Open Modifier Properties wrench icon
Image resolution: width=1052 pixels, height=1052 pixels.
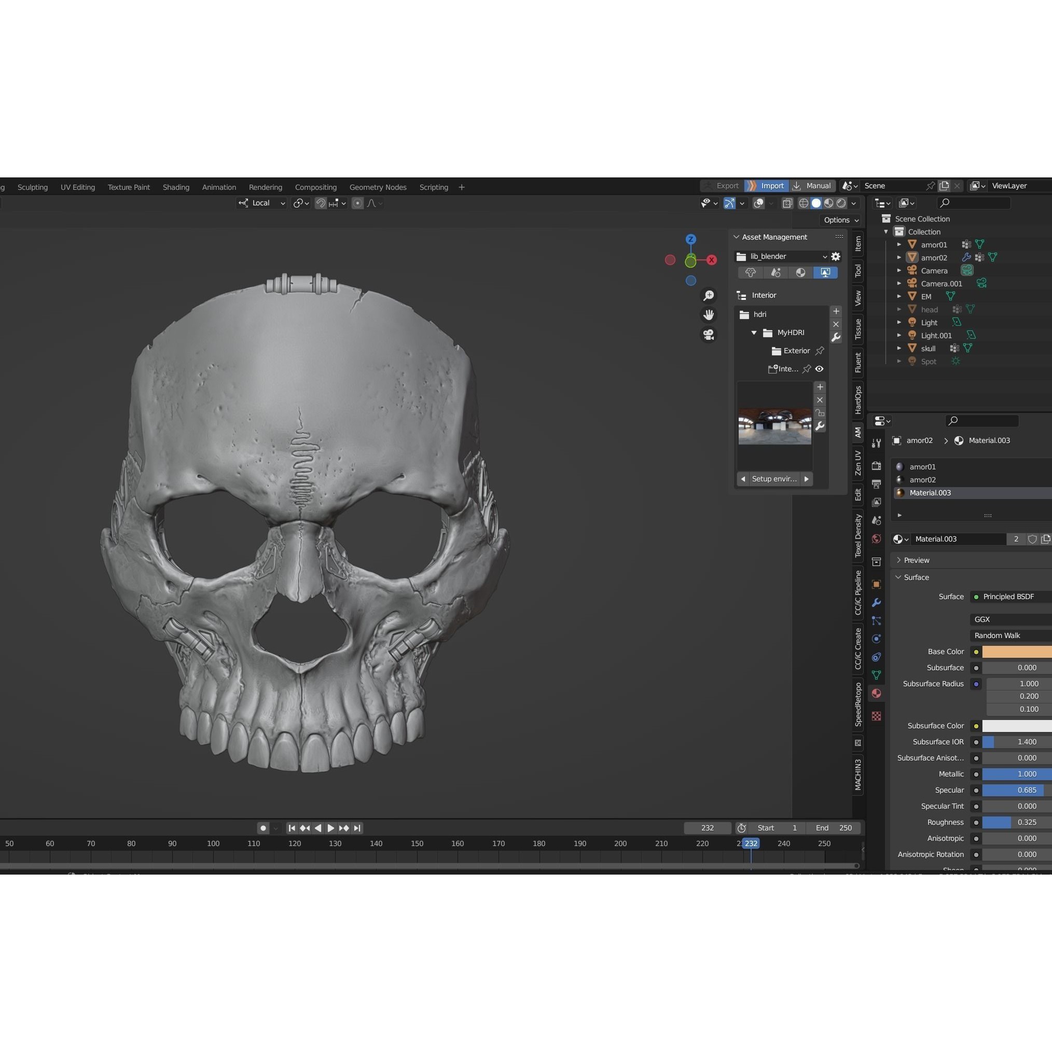[877, 602]
